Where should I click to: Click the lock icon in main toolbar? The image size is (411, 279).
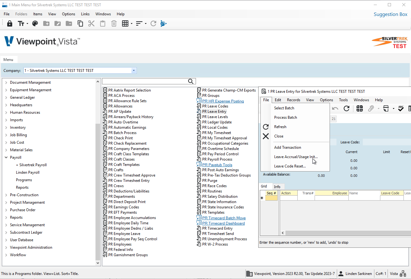click(10, 23)
